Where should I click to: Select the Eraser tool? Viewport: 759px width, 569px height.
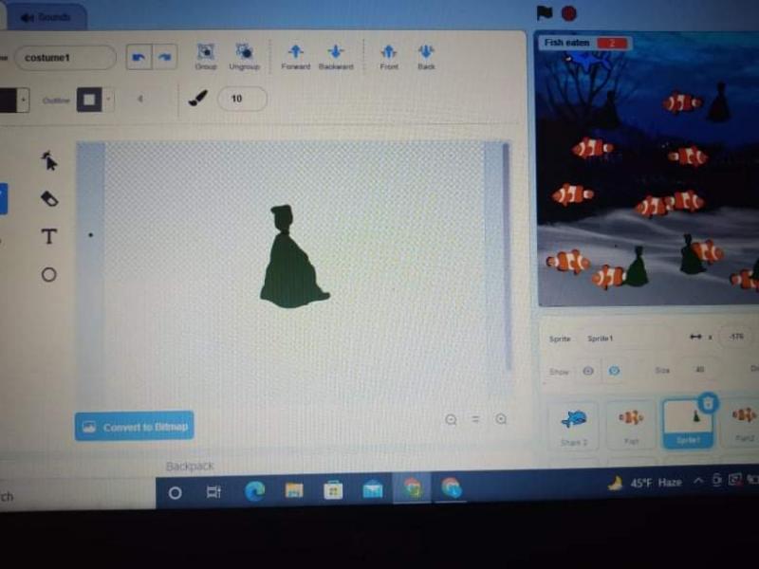[x=49, y=198]
